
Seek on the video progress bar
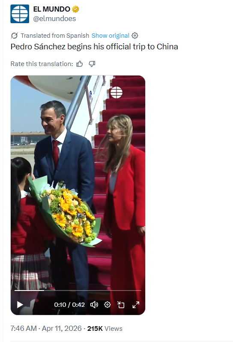point(78,291)
